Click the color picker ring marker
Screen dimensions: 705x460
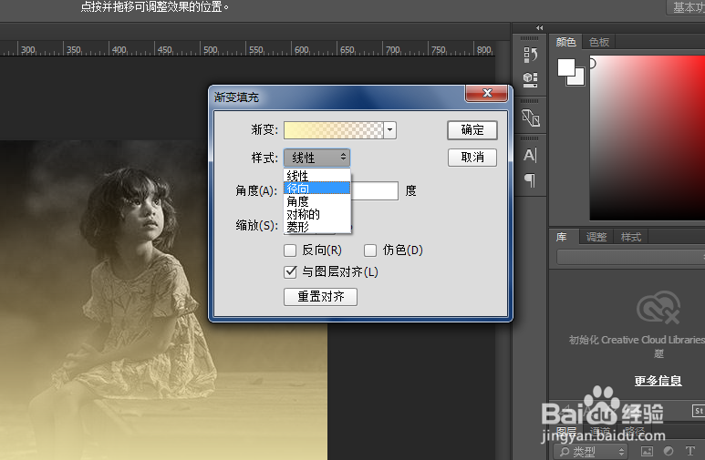click(592, 64)
